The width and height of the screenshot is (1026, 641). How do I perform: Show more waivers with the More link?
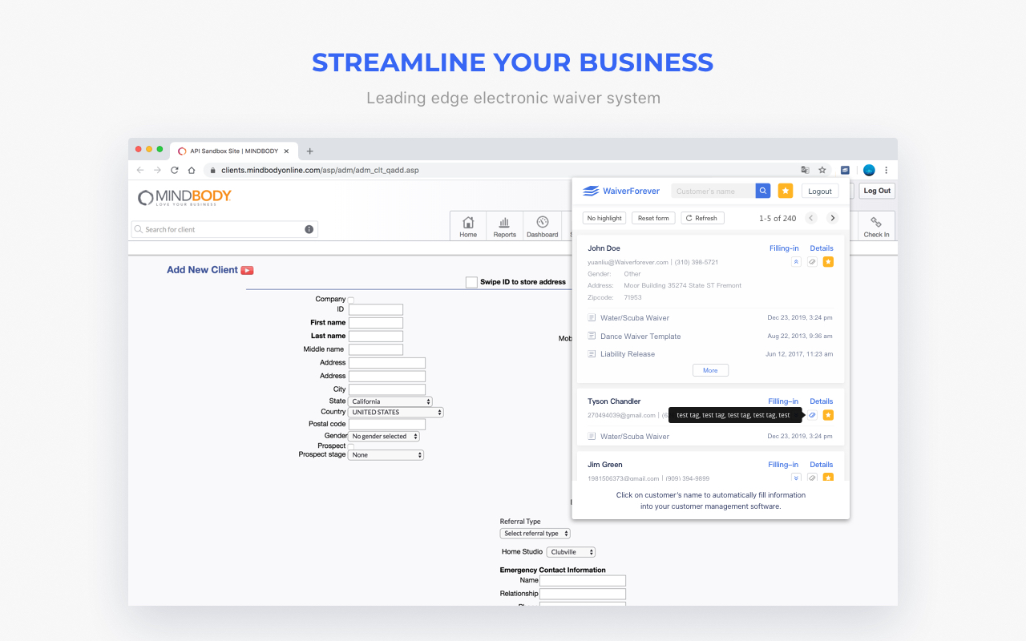pyautogui.click(x=710, y=369)
